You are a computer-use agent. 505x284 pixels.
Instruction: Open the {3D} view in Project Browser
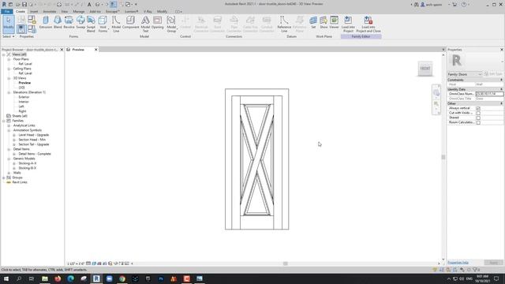[x=21, y=88]
